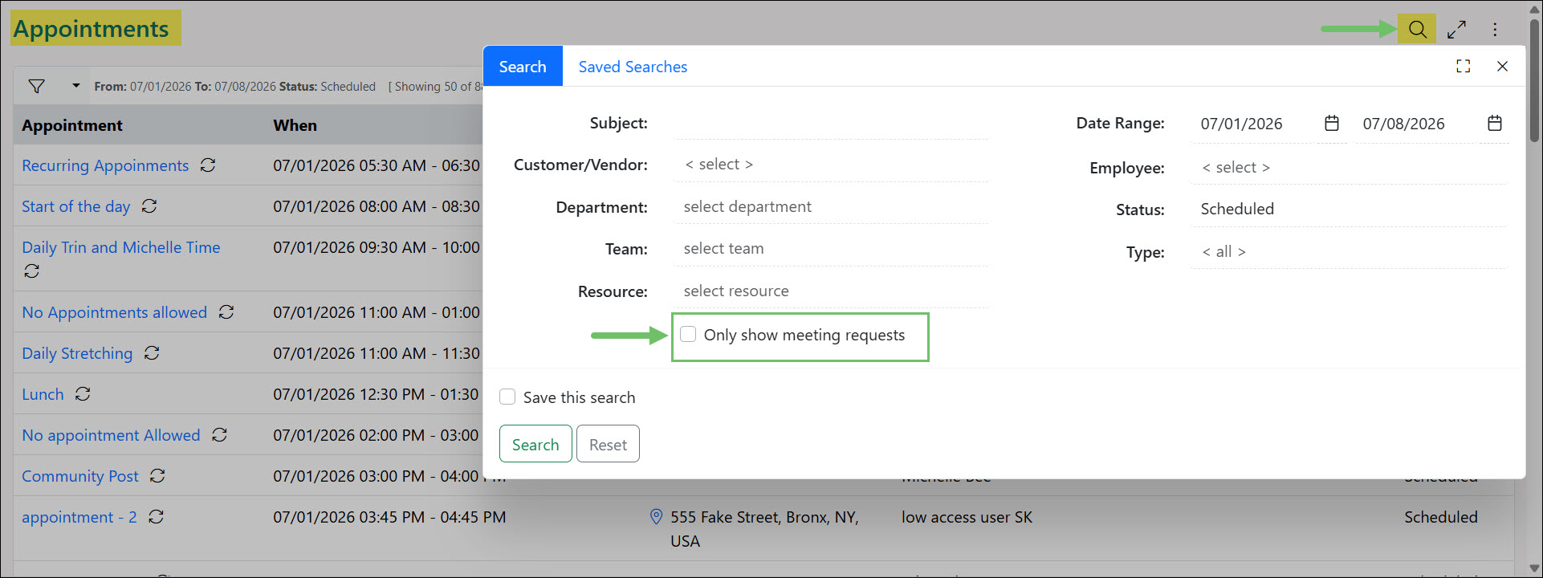Viewport: 1543px width, 578px height.
Task: Select the Search tab
Action: click(x=523, y=67)
